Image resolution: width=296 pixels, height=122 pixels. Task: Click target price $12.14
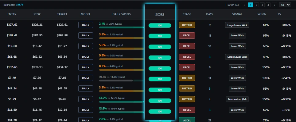point(62,110)
